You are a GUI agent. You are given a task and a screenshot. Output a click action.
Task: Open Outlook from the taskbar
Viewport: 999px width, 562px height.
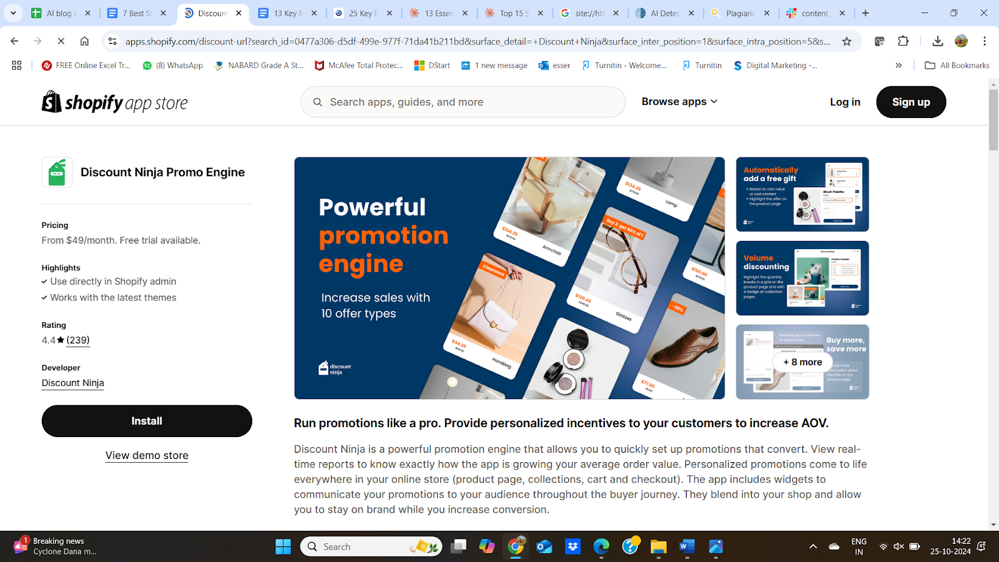tap(544, 546)
